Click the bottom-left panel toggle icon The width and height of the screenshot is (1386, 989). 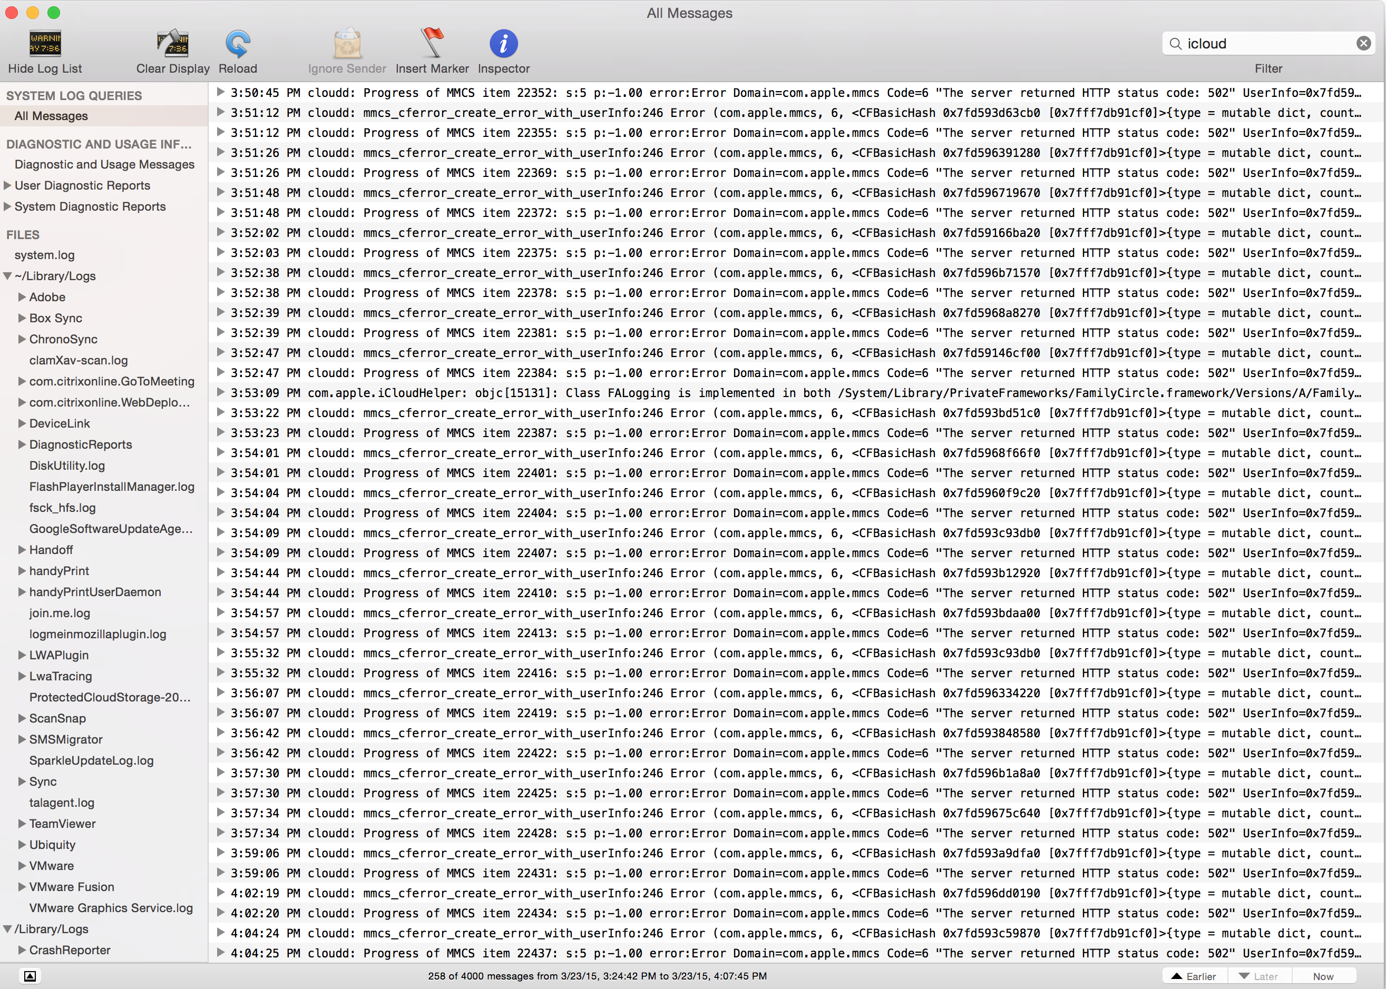pyautogui.click(x=30, y=976)
